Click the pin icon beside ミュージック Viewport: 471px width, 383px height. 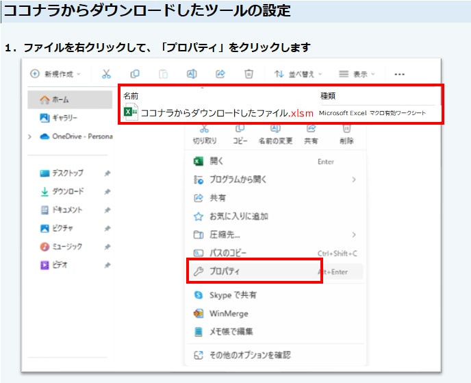pyautogui.click(x=107, y=247)
